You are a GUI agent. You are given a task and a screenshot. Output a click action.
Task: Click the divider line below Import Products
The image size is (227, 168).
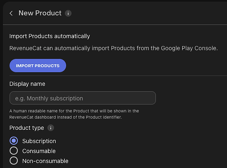(118, 75)
